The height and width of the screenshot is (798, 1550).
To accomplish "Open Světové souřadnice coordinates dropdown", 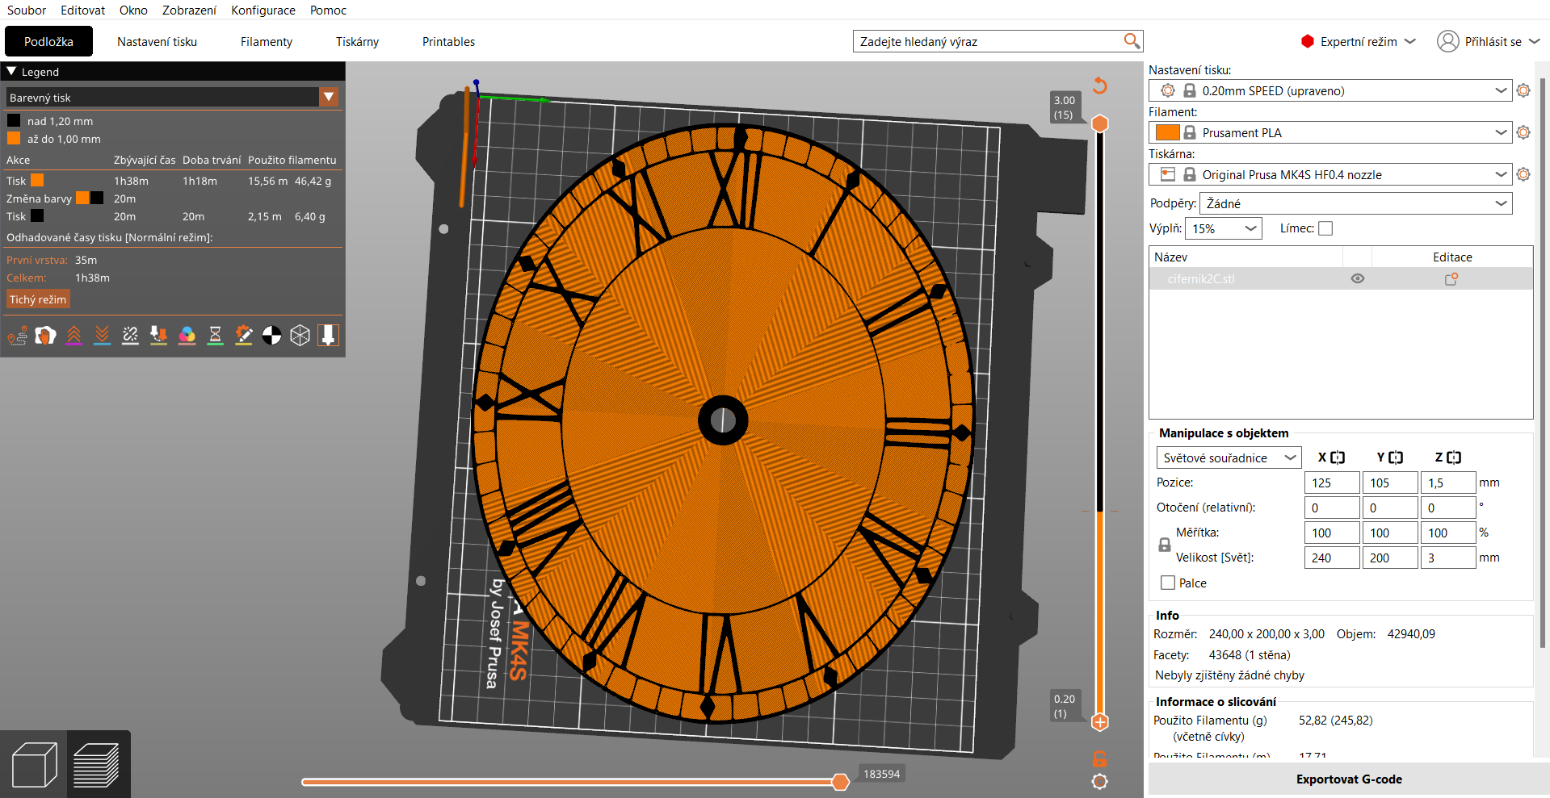I will (1229, 457).
